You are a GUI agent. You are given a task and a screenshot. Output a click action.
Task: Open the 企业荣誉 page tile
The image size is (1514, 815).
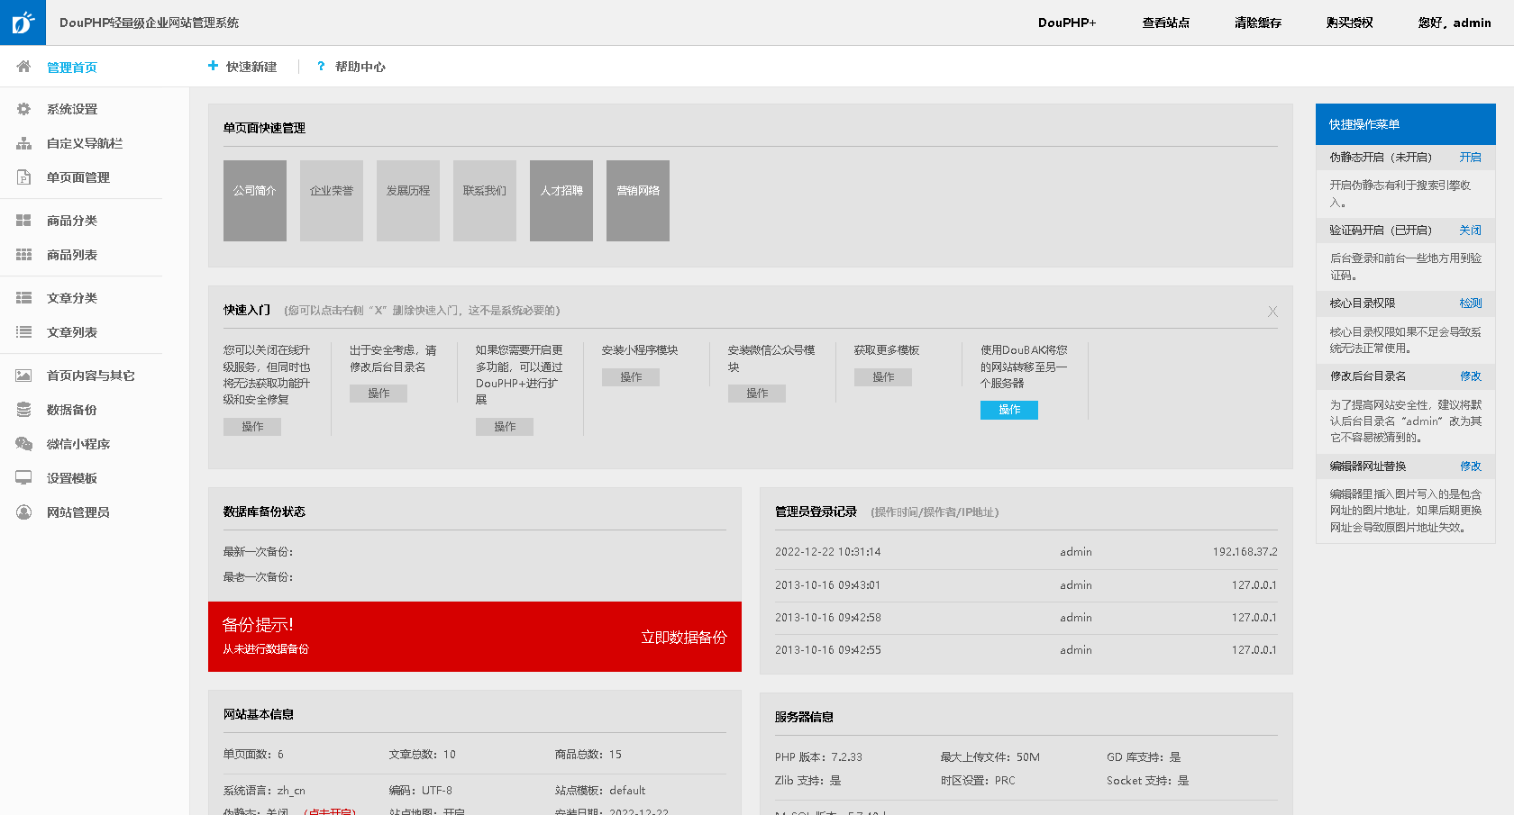pos(332,201)
